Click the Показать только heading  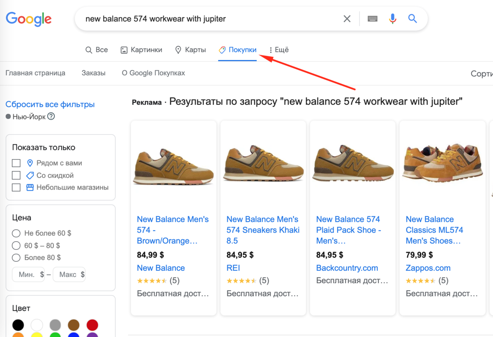point(44,147)
